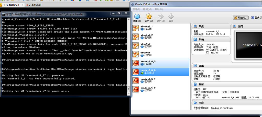The width and height of the screenshot is (262, 117).
Task: Choose the ubuntu4 virtual machine name
Action: [x=145, y=53]
